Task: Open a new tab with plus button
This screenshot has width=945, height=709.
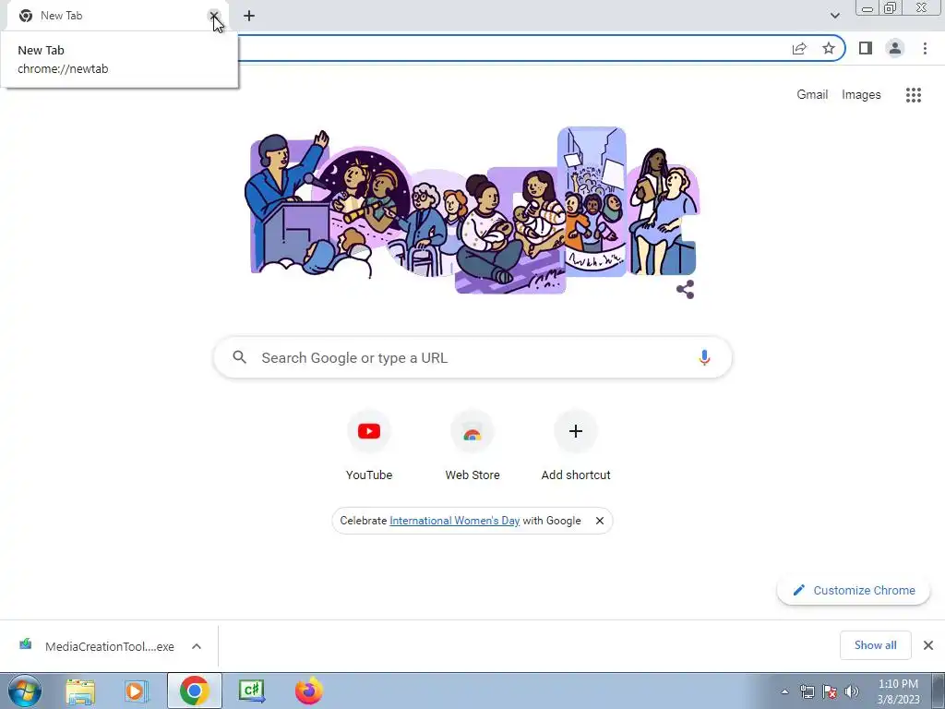Action: (249, 16)
